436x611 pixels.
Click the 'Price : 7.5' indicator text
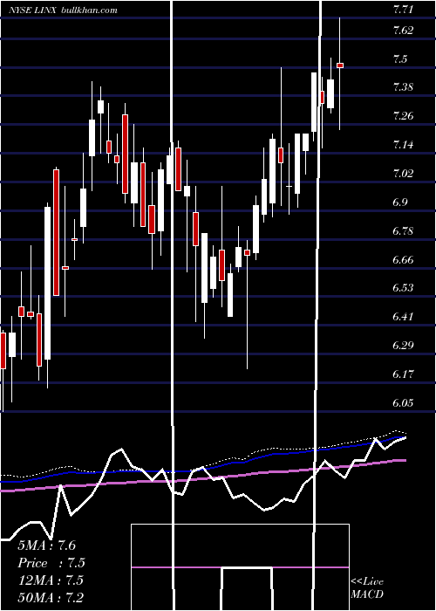coord(51,563)
